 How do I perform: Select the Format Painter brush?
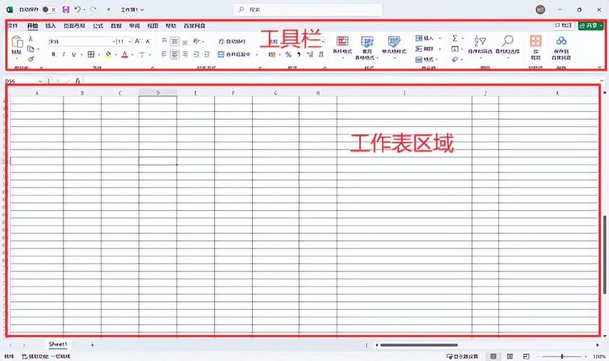point(30,59)
